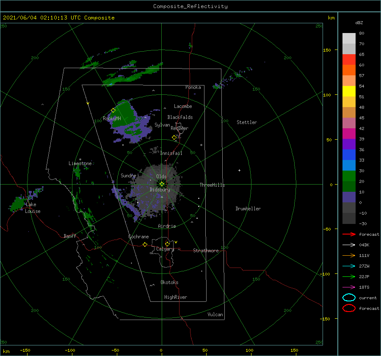Viewport: 381px width, 356px height.
Task: Click the yellow diamond marker near Cochrane
Action: coord(145,245)
